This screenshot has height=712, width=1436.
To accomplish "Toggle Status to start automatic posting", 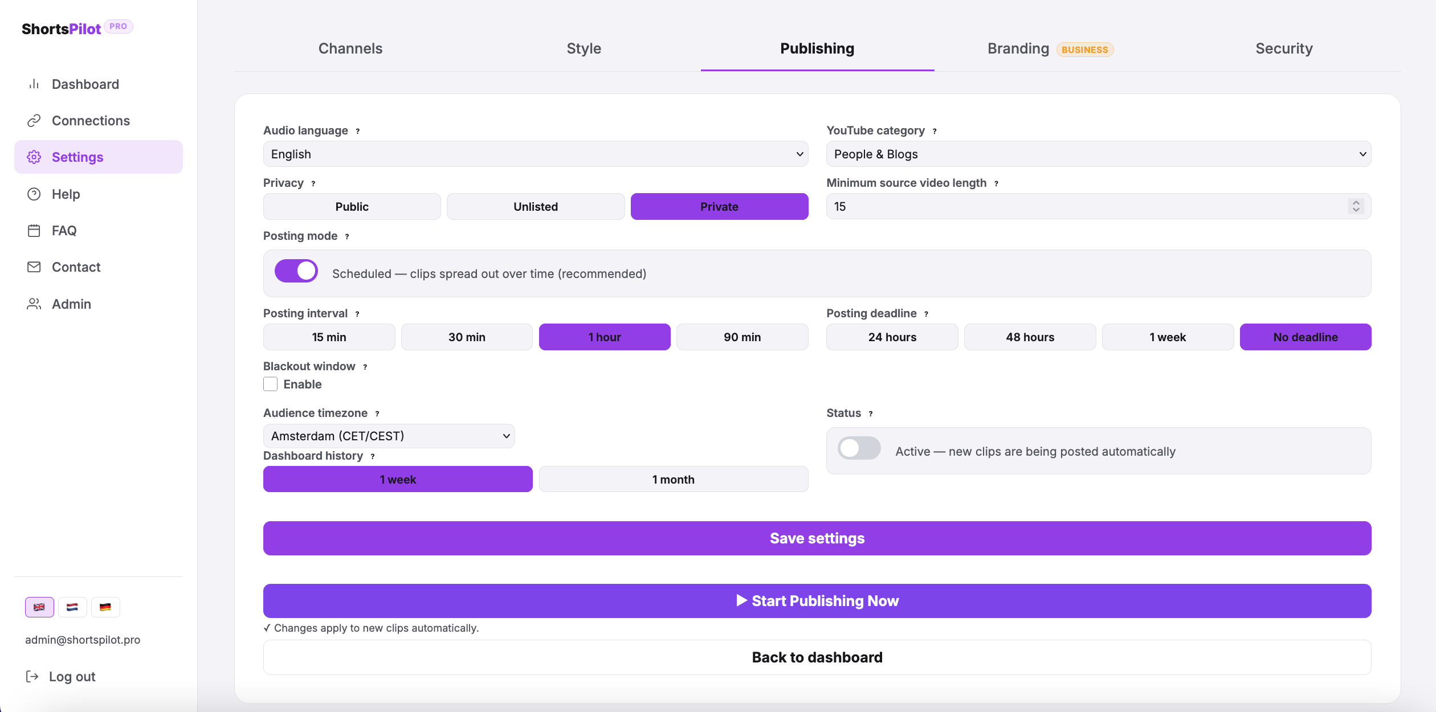I will click(859, 449).
